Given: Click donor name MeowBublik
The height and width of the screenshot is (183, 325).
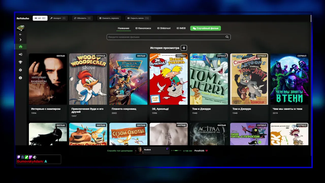Looking at the screenshot, I should tap(199, 151).
